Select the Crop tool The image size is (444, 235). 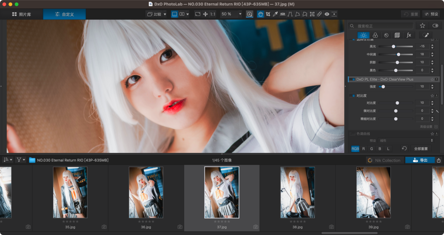pos(268,14)
